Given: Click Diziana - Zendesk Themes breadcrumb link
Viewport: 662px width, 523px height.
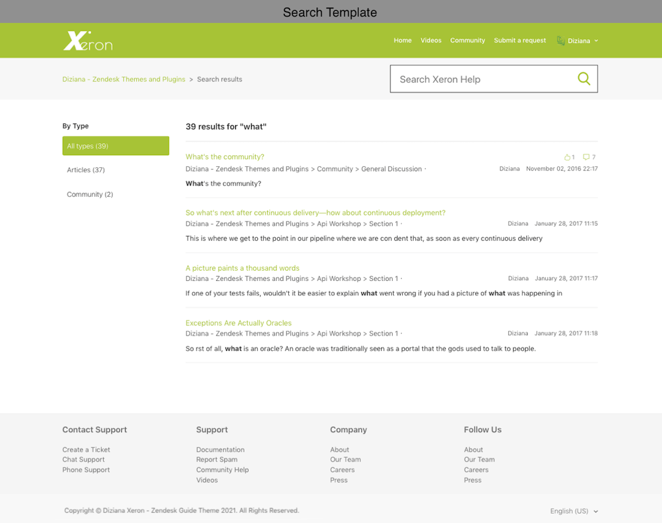Looking at the screenshot, I should tap(124, 79).
